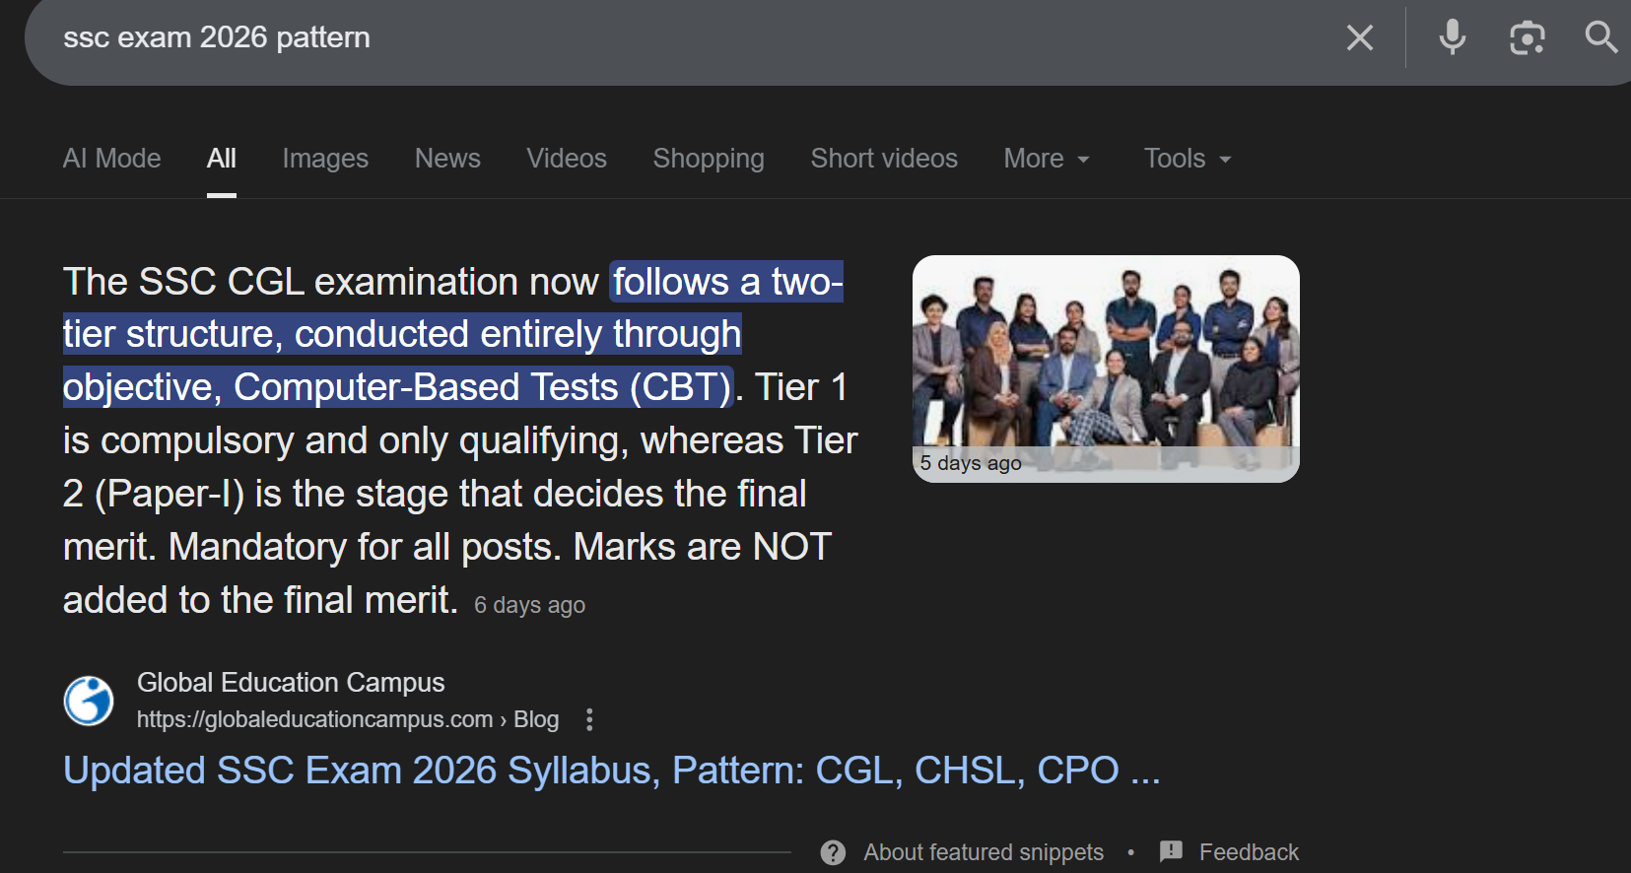Viewport: 1631px width, 873px height.
Task: Open Google Lens image search
Action: pyautogui.click(x=1527, y=37)
